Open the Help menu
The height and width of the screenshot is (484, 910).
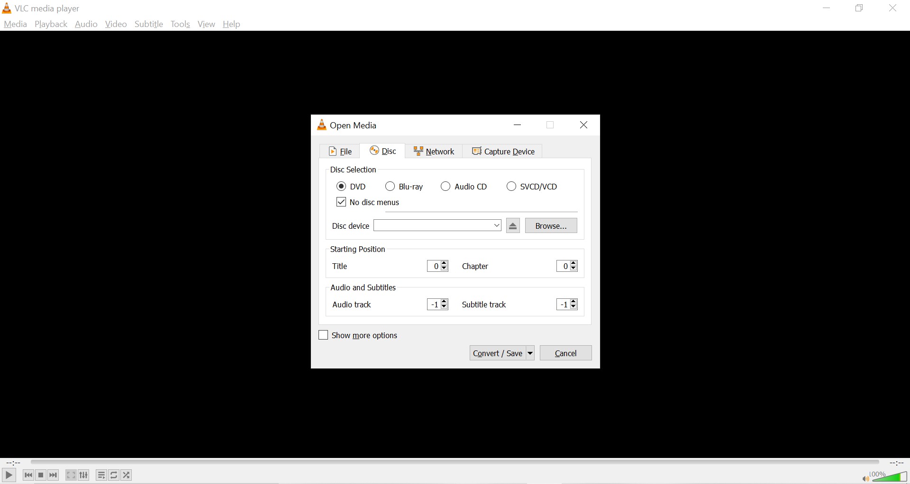[232, 24]
